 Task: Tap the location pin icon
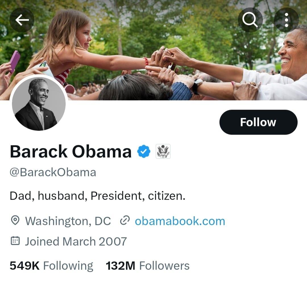click(x=15, y=221)
